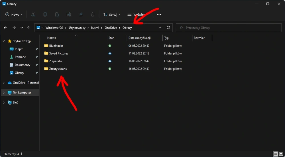Maximize the Obrazy window

click(x=268, y=4)
